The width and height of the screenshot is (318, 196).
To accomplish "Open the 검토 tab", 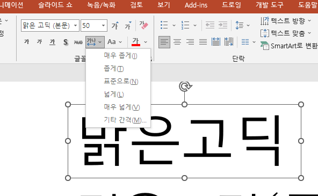I will point(136,5).
